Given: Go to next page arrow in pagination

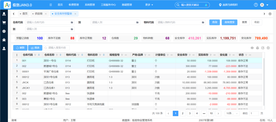Looking at the screenshot, I should point(218,113).
